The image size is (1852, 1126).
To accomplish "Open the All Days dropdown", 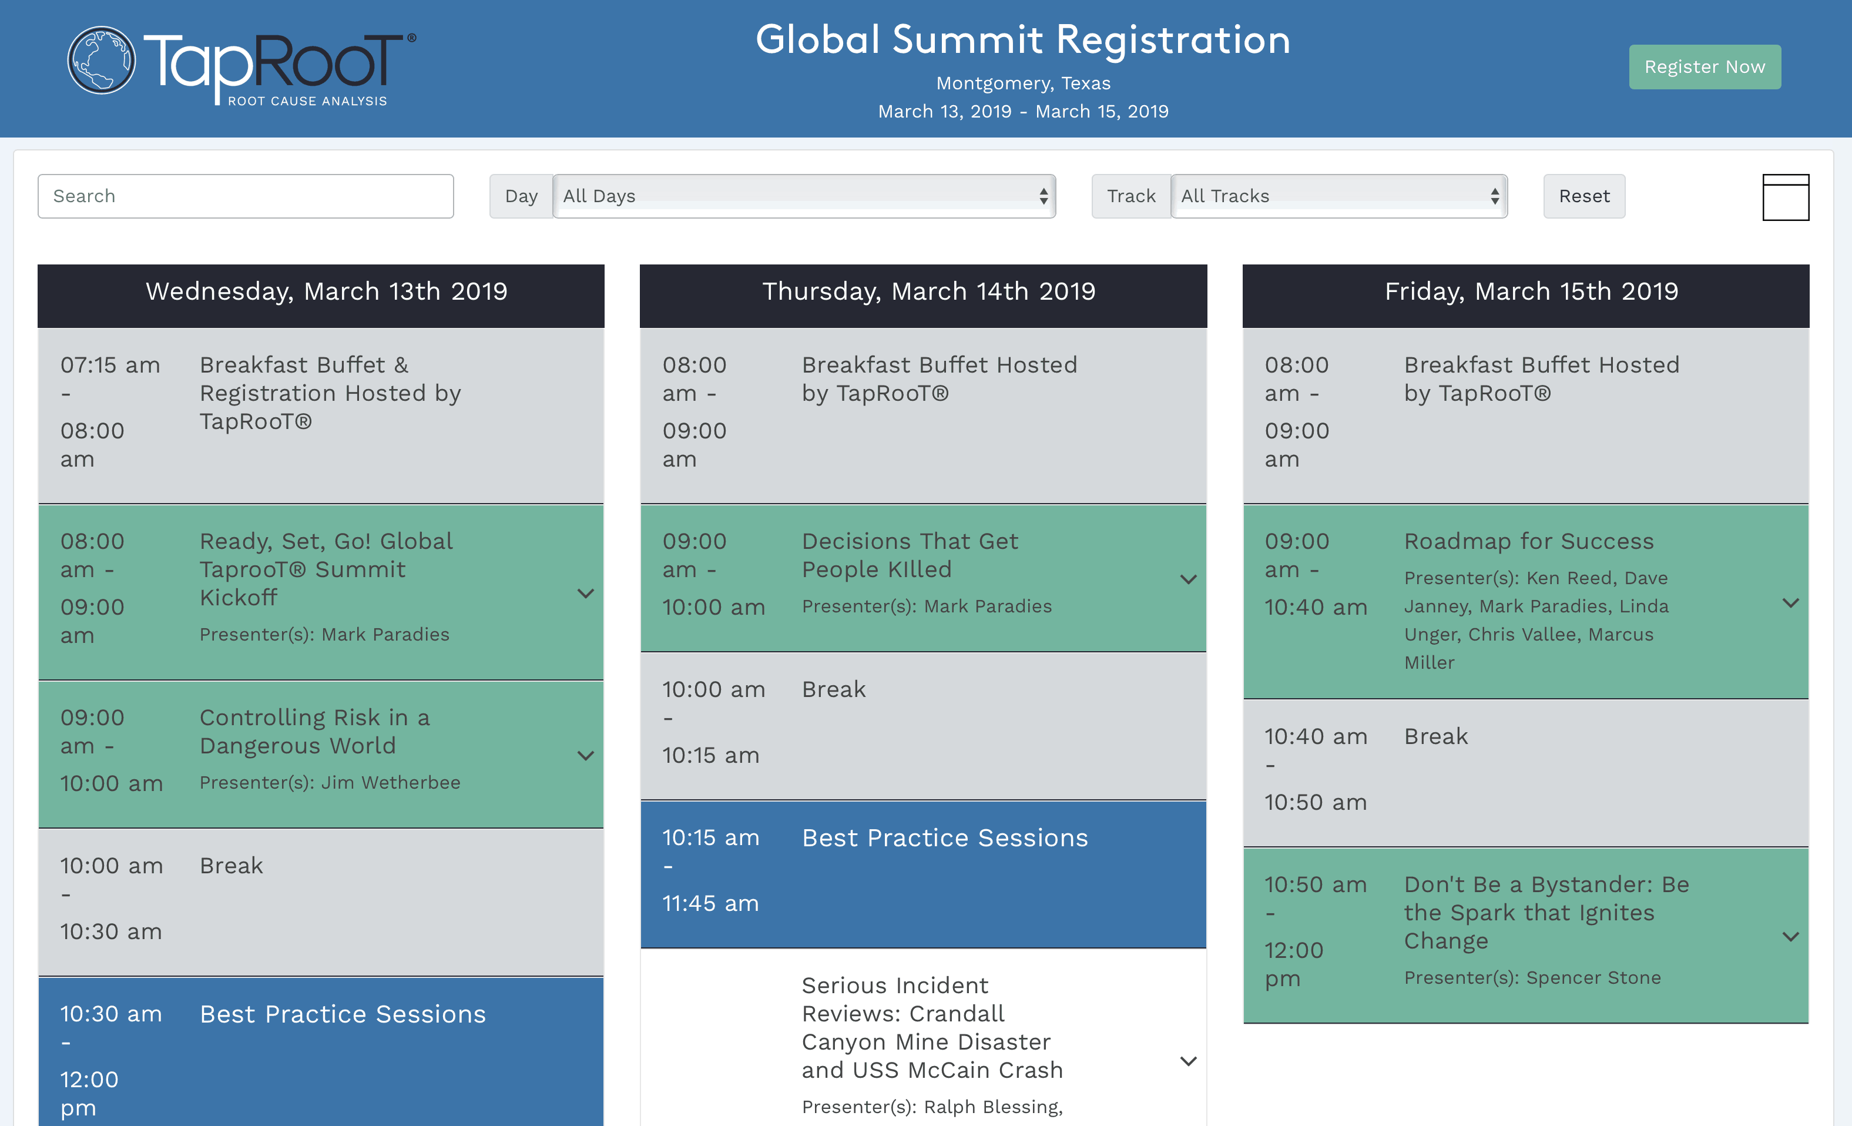I will click(804, 196).
